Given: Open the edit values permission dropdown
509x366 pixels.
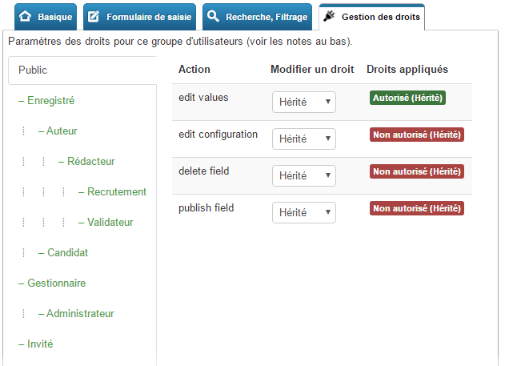Looking at the screenshot, I should 304,102.
